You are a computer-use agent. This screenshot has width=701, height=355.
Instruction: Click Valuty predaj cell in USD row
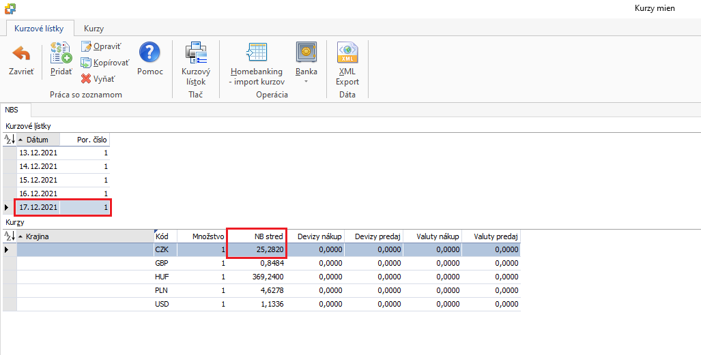coord(491,304)
